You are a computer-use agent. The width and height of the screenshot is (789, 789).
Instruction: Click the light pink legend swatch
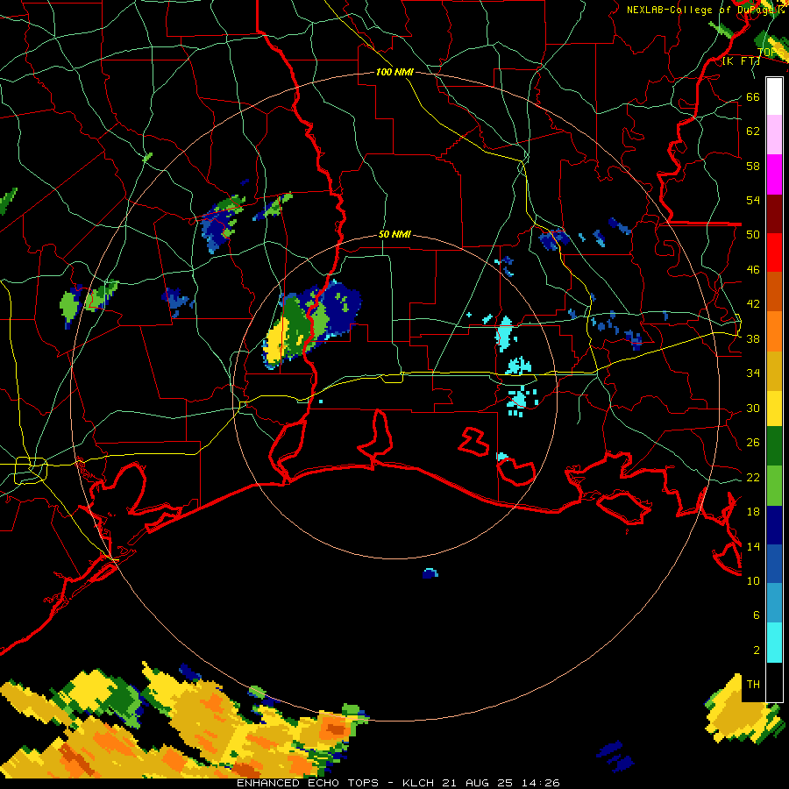[x=774, y=134]
